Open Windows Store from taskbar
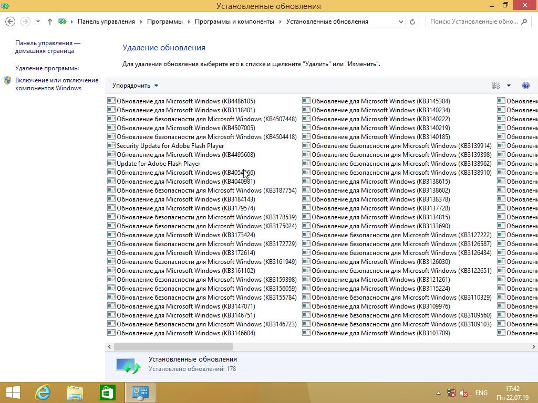Viewport: 538px width, 403px height. [108, 392]
